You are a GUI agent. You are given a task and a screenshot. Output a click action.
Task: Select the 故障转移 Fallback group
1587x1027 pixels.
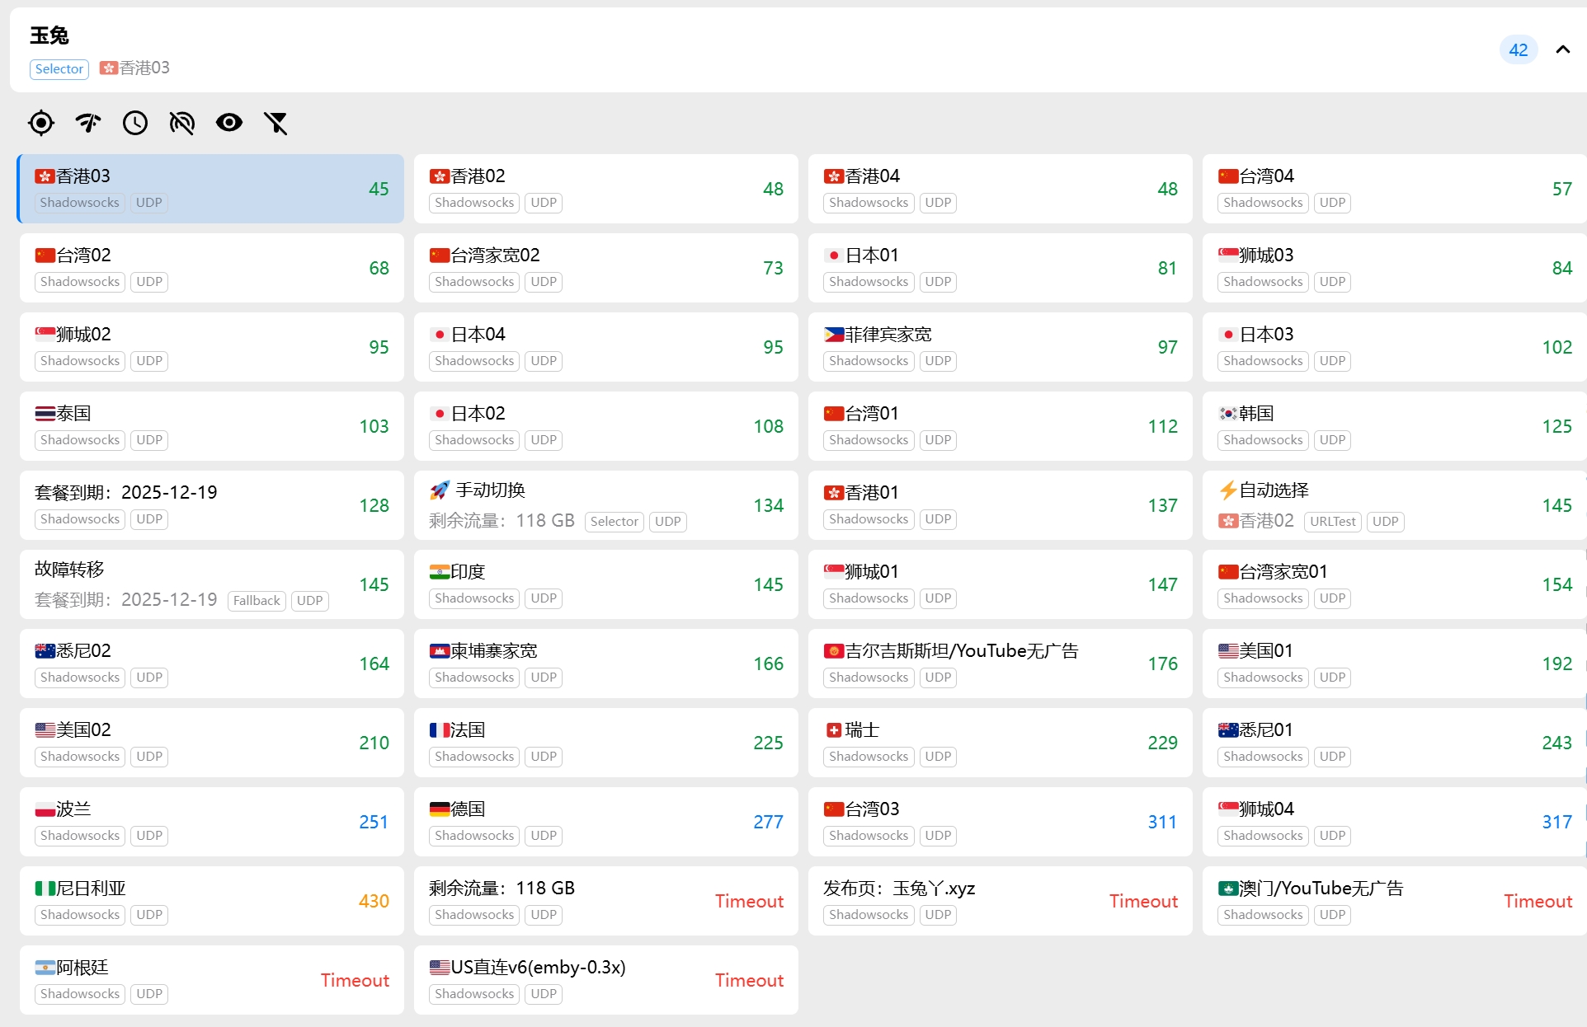tap(211, 584)
